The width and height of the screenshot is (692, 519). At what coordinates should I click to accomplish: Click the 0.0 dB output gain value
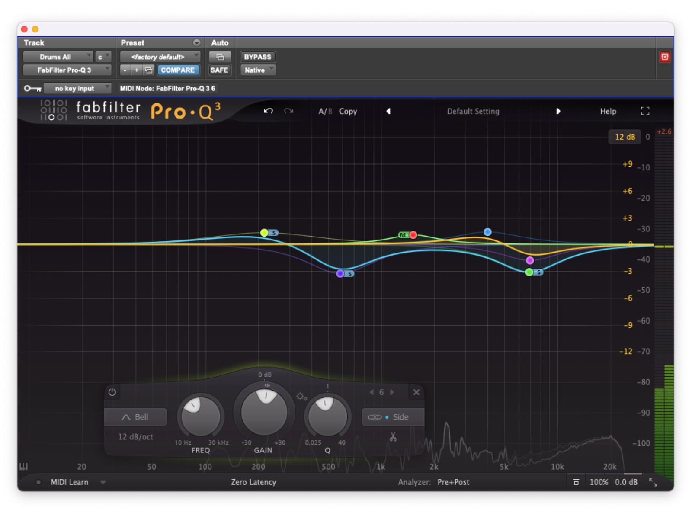(626, 482)
